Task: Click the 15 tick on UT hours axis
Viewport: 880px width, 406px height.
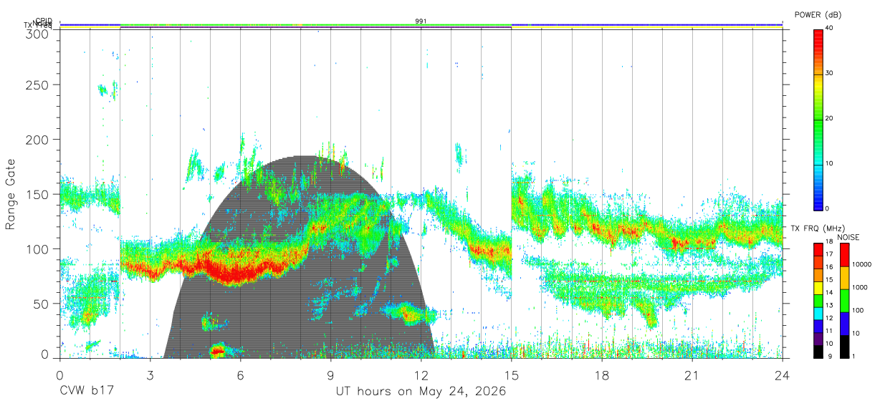Action: click(511, 375)
